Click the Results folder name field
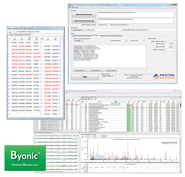This screenshot has width=185, height=177. (x=155, y=30)
